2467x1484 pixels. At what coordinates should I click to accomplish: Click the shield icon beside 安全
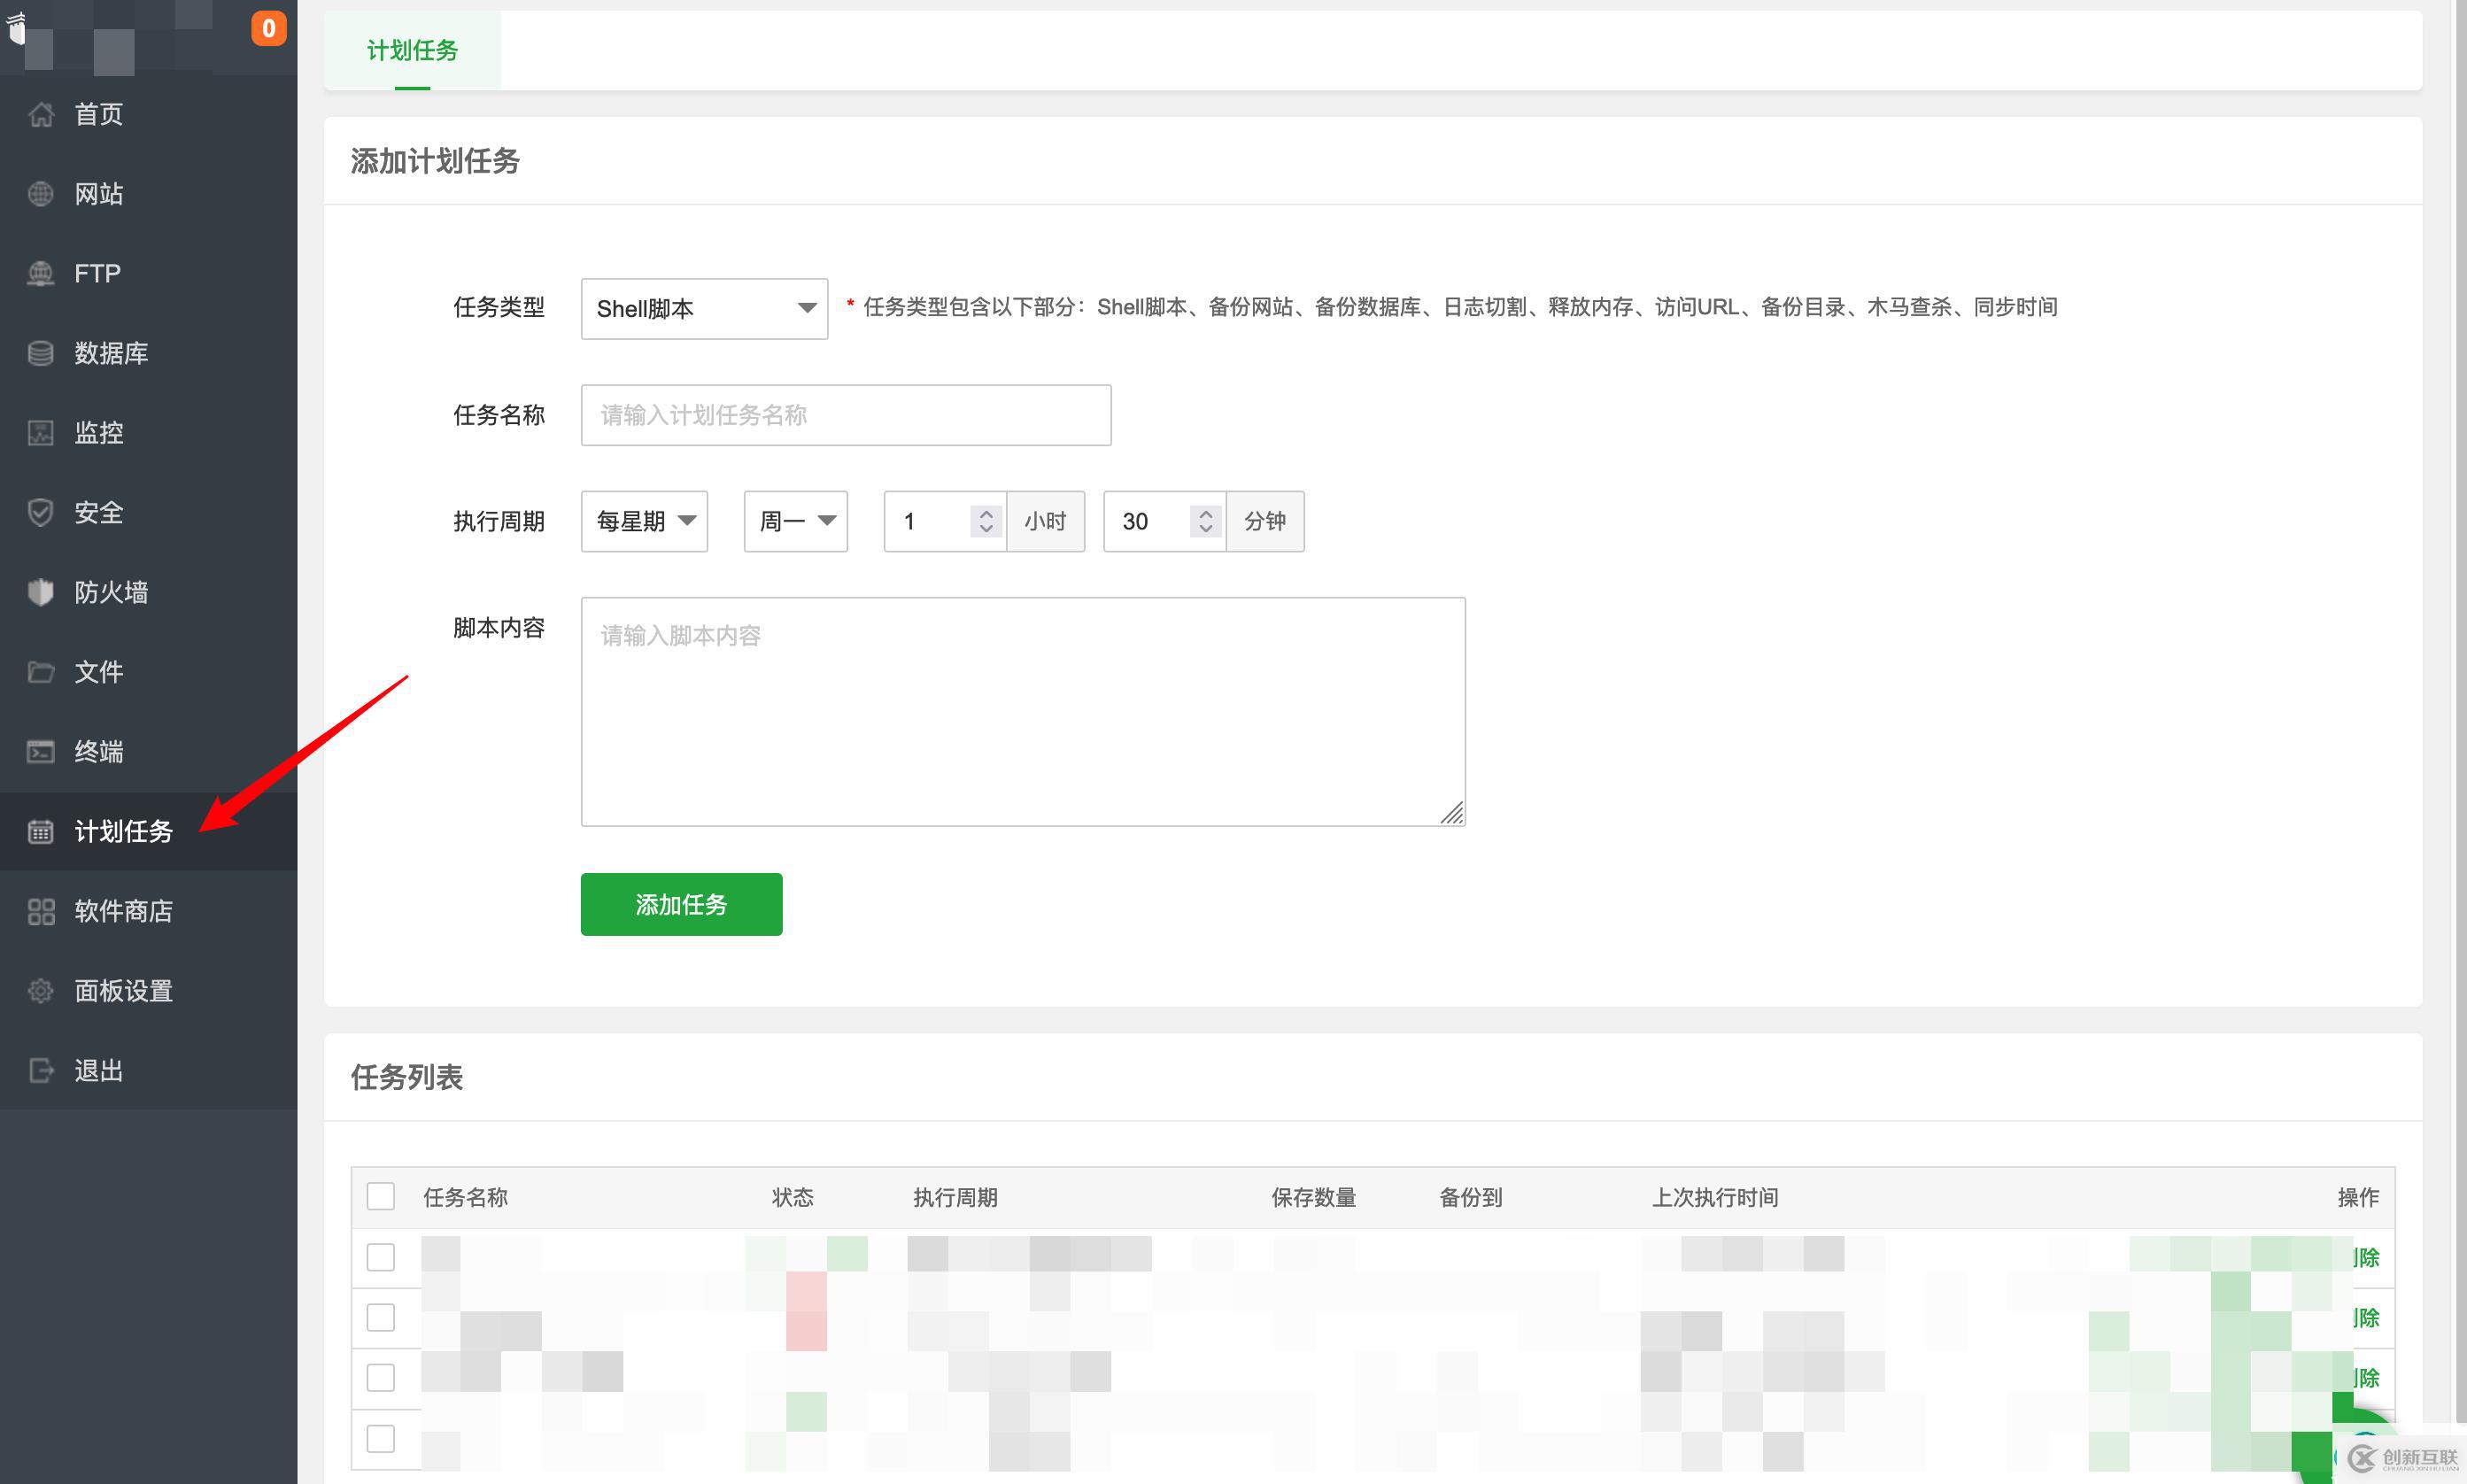pyautogui.click(x=40, y=512)
